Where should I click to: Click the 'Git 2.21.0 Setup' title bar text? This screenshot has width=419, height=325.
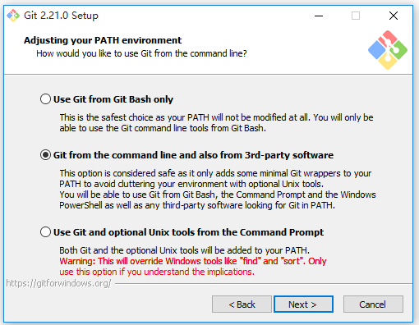click(61, 16)
